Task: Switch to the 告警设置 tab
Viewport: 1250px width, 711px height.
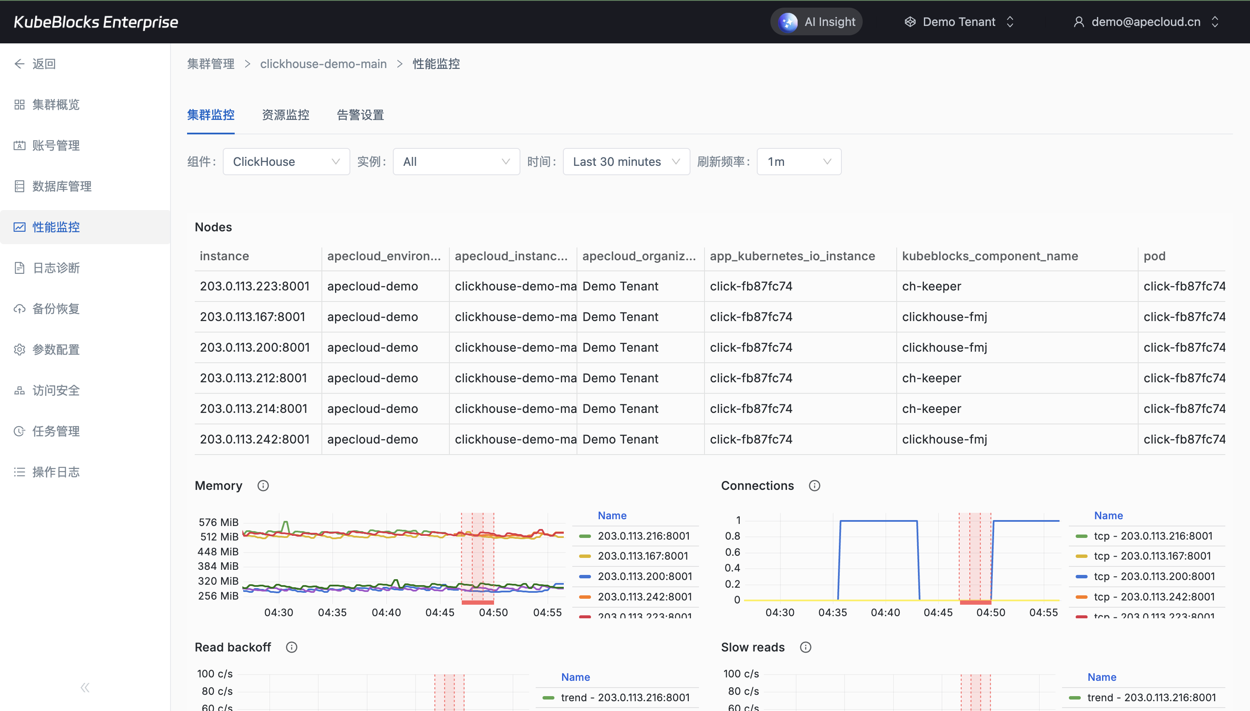Action: click(x=360, y=115)
